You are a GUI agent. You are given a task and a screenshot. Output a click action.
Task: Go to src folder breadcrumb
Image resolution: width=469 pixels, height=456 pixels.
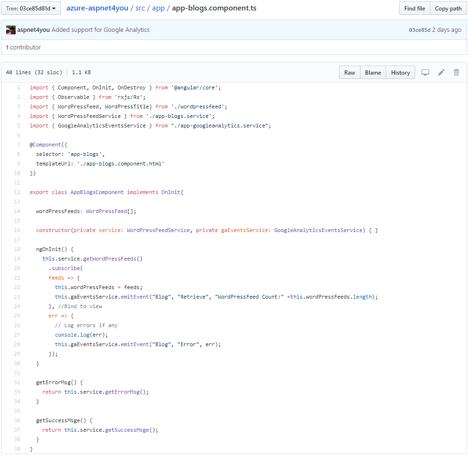(140, 8)
